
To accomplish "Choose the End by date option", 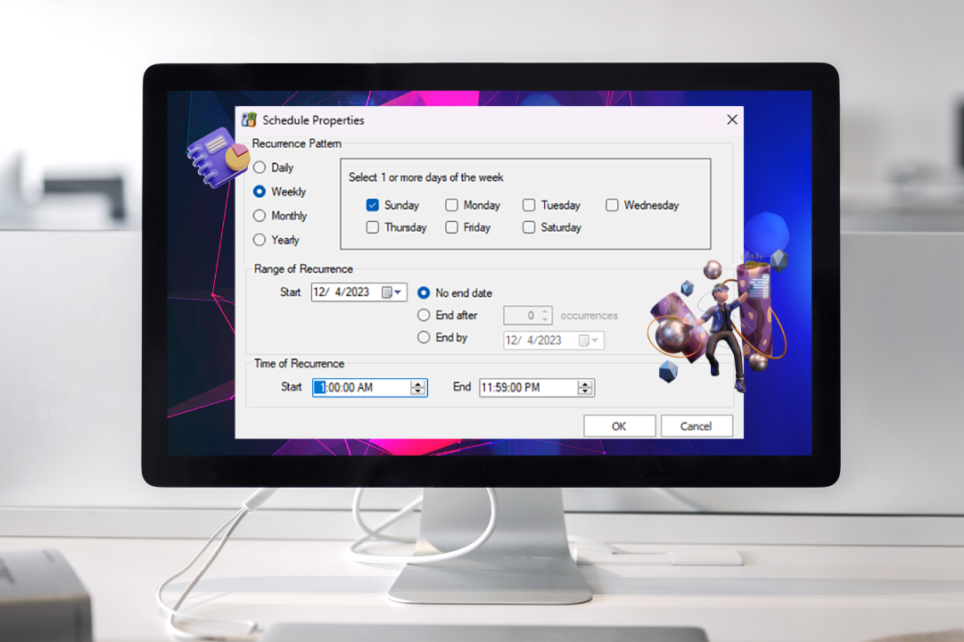I will [x=424, y=338].
